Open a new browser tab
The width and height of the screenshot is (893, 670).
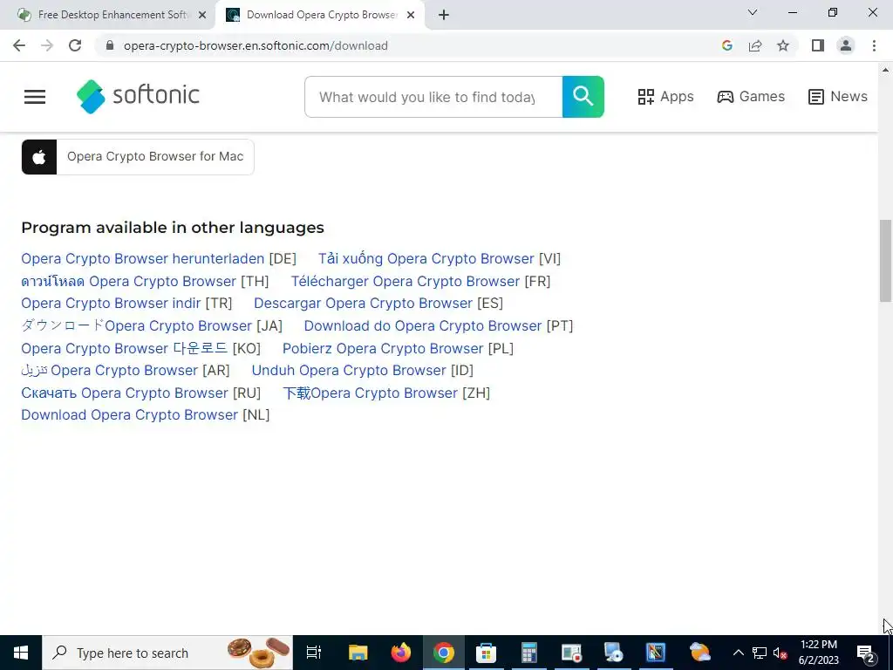coord(444,16)
